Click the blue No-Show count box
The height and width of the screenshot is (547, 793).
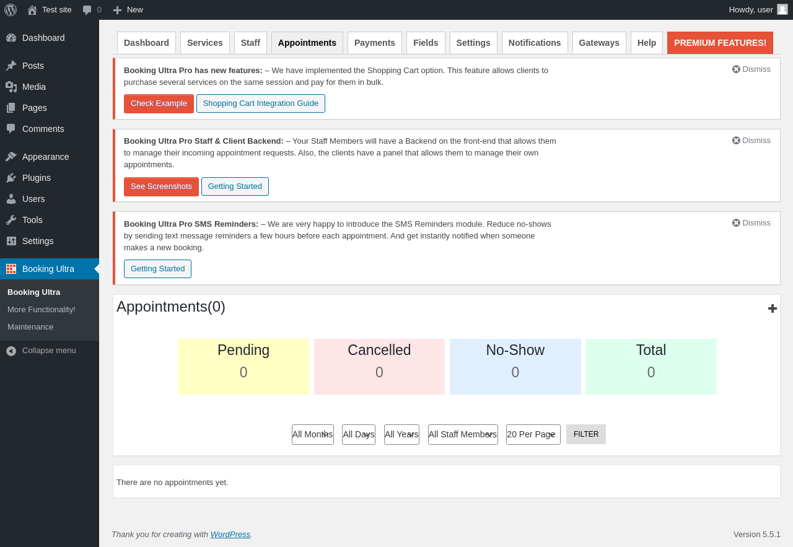[515, 367]
